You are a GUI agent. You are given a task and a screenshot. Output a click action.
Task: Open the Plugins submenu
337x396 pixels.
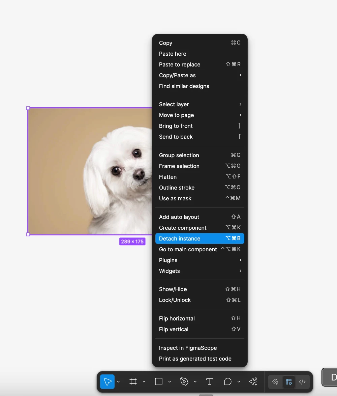coord(200,260)
